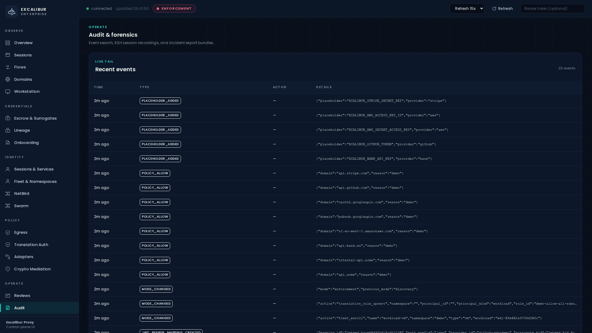
Task: Open Overview via its grid icon
Action: (x=8, y=43)
